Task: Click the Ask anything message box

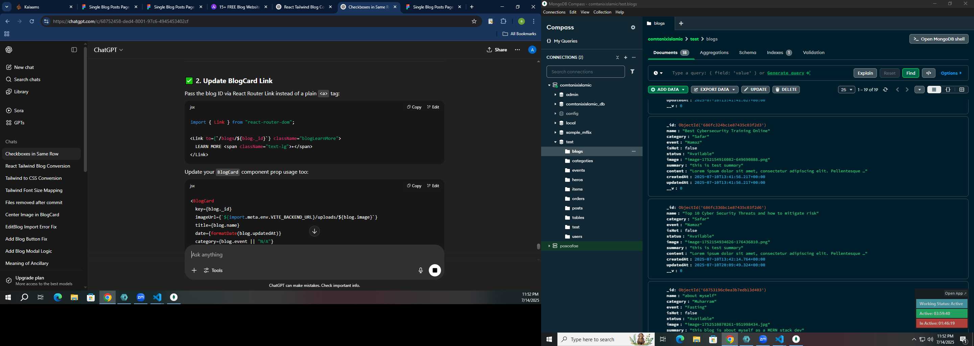Action: click(x=314, y=254)
